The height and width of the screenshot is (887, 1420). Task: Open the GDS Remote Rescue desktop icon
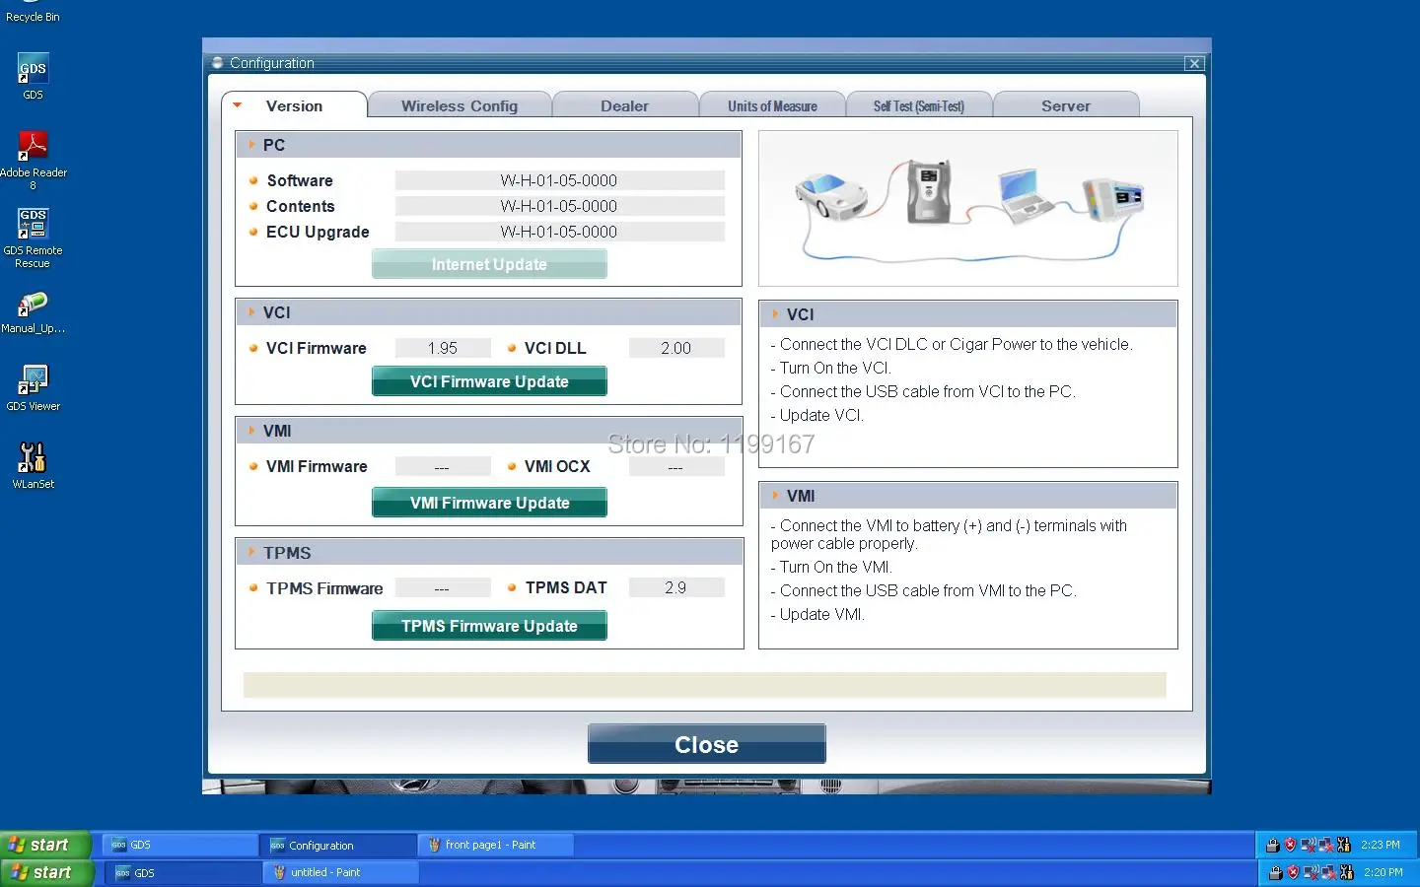point(33,224)
